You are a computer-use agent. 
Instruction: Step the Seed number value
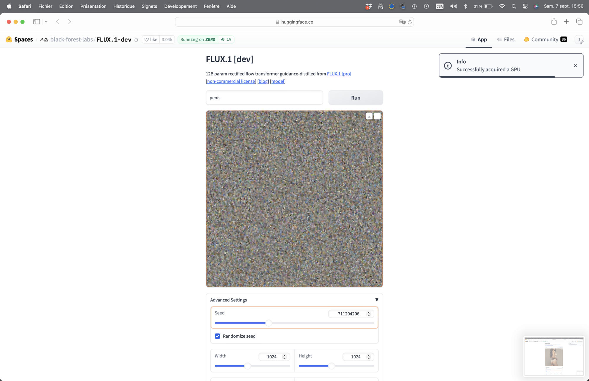[368, 314]
